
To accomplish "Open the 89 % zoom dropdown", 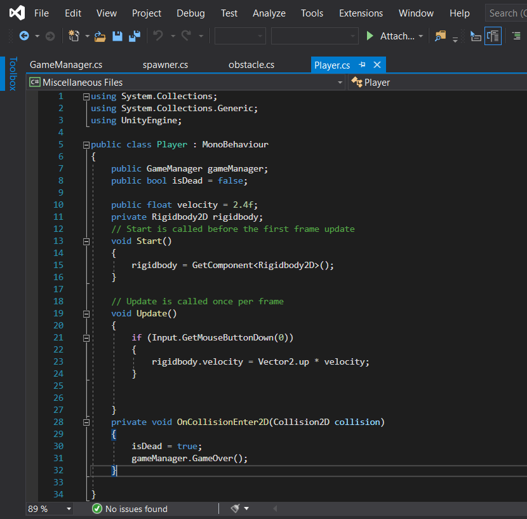I will click(69, 509).
